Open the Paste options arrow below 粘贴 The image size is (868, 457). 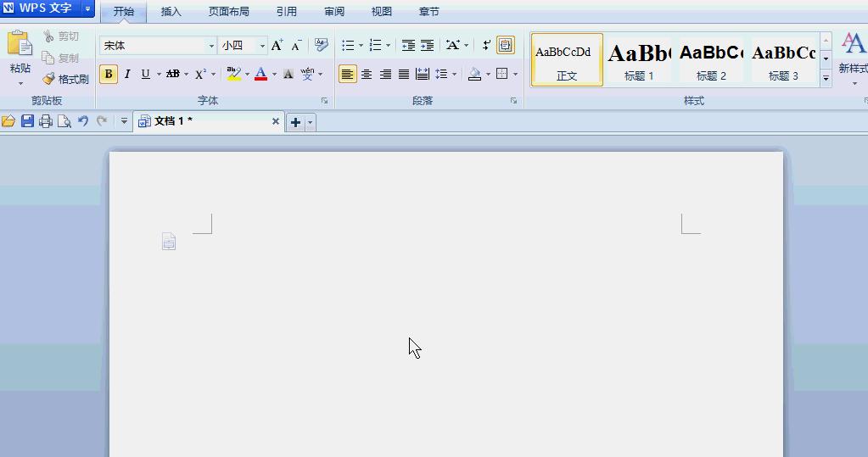coord(20,84)
